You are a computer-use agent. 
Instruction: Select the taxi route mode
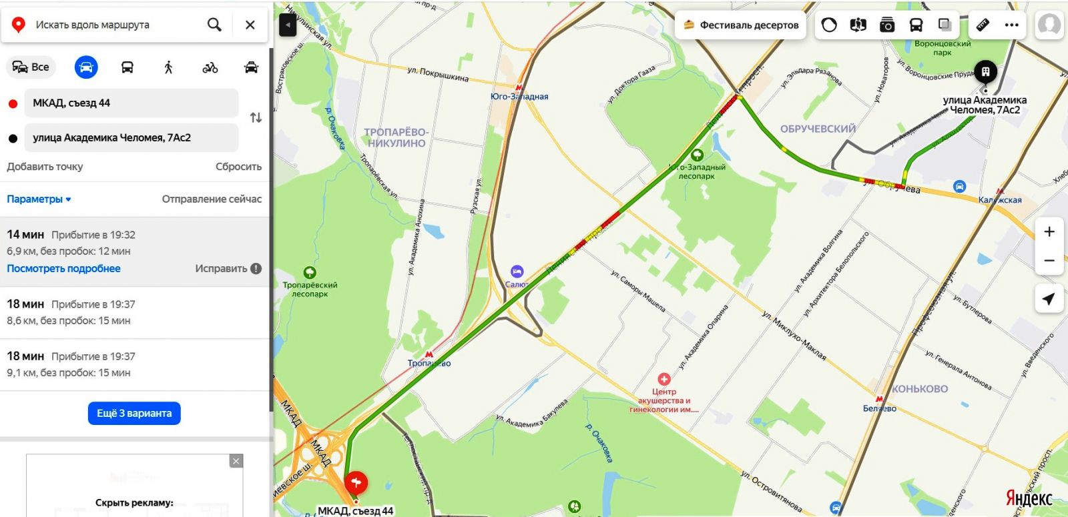[251, 67]
